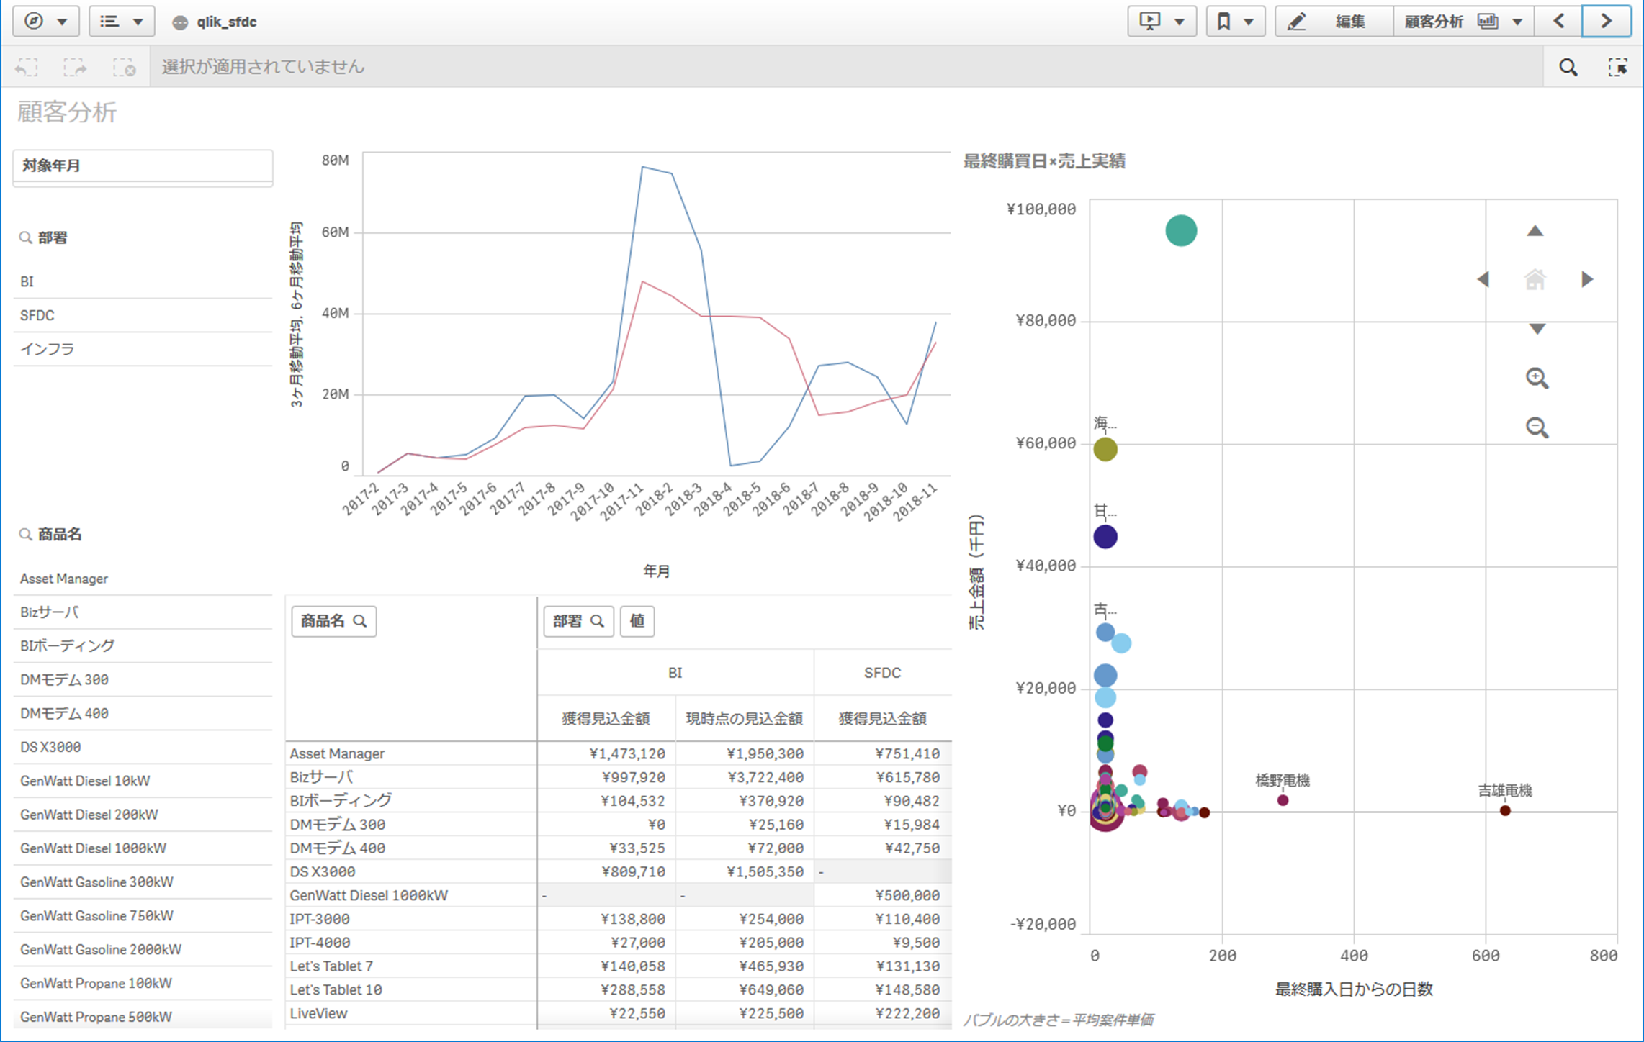Open the global list menu

point(121,22)
